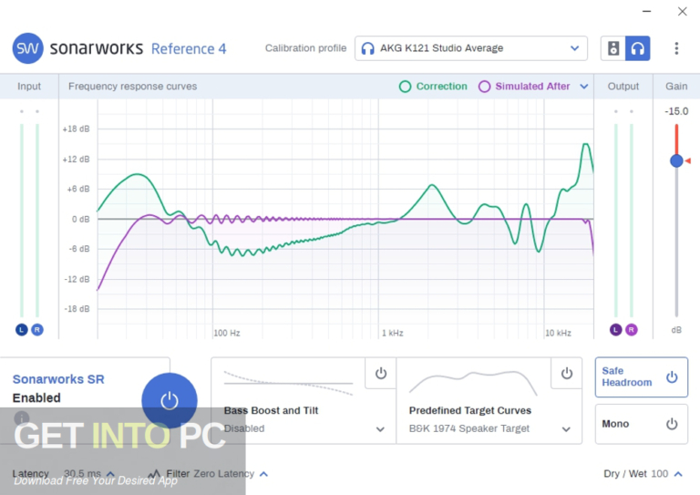Open the Calibration profile dropdown
This screenshot has height=495, width=700.
click(471, 48)
